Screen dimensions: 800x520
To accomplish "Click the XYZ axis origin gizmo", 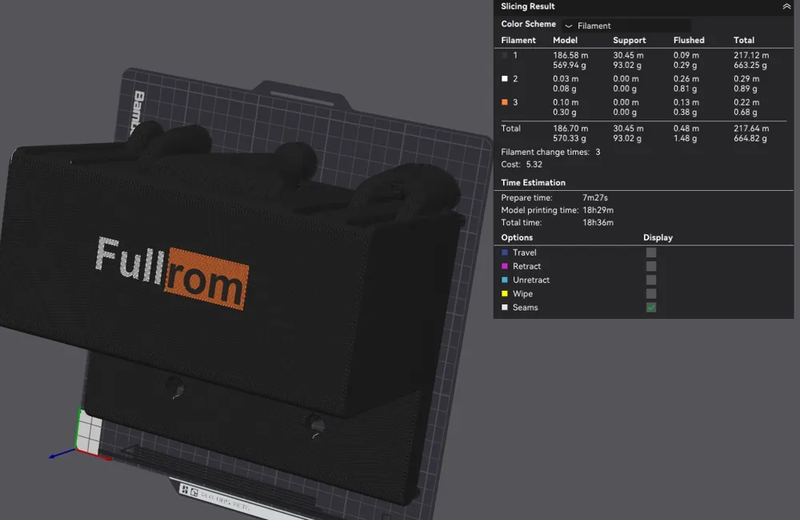I will pos(77,450).
